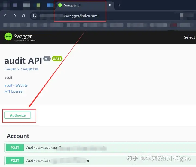Click the audit API title
This screenshot has width=196, height=167.
(23, 61)
